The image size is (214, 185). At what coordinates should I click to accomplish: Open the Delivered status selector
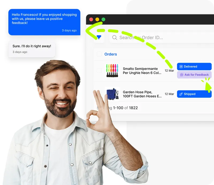[x=194, y=66]
